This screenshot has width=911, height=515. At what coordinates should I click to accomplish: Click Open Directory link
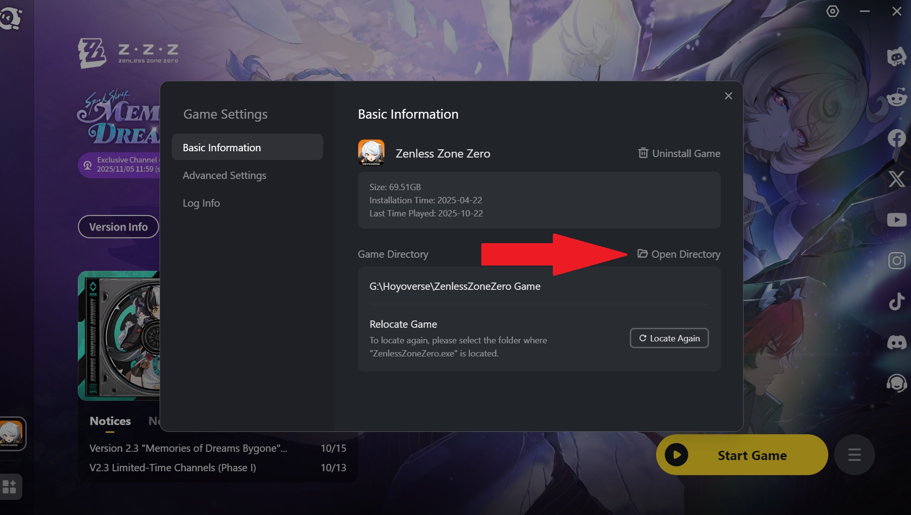click(679, 254)
